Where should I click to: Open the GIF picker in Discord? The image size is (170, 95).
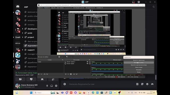(137, 84)
